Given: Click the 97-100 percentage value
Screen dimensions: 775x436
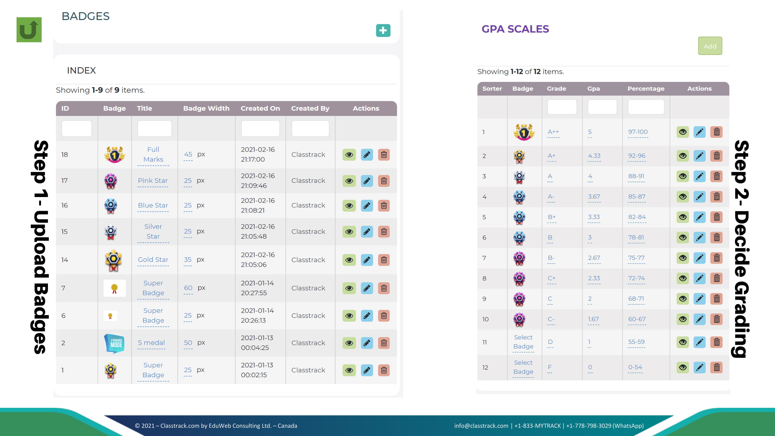Looking at the screenshot, I should tap(638, 132).
